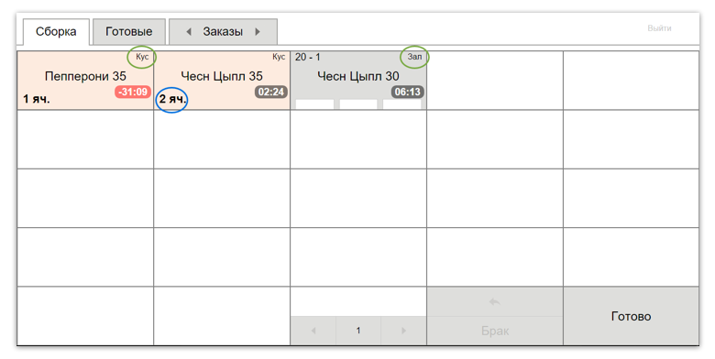Open the Готовые tab
Screen dimensions: 715x359
129,31
